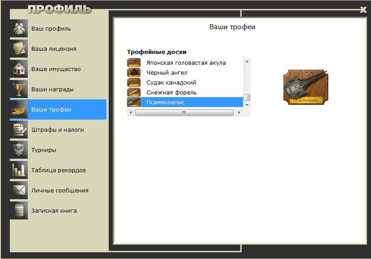View Таблица рекордов
Screen dimensions: 371x259
58,170
